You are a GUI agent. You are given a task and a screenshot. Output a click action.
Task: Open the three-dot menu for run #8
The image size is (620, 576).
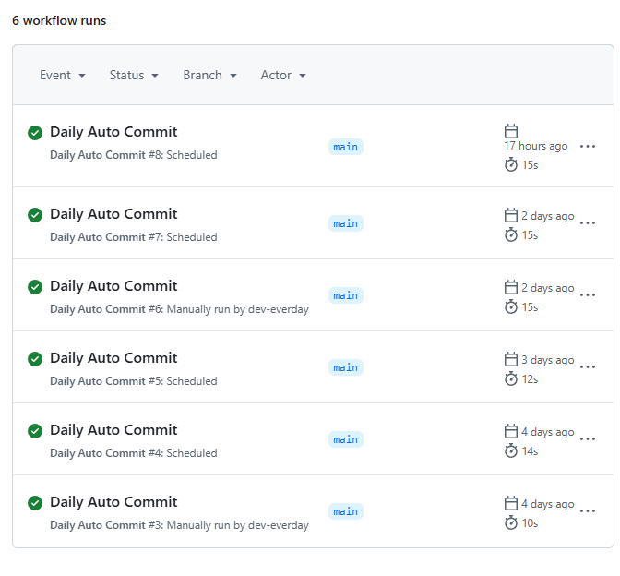pos(588,147)
